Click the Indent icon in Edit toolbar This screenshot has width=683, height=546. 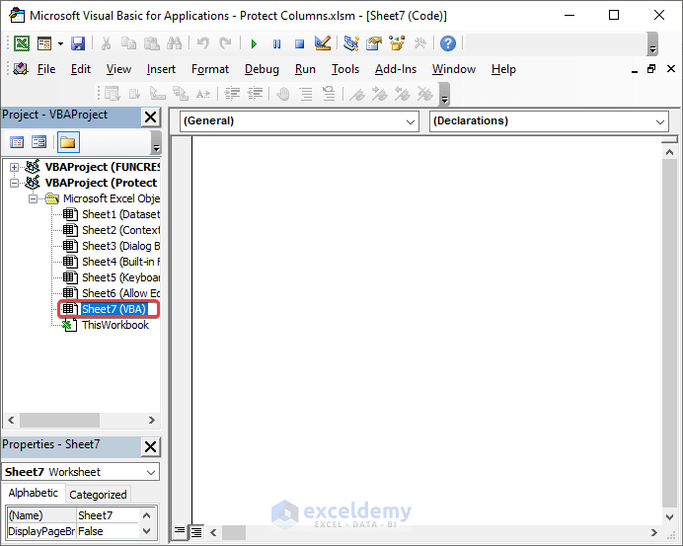[232, 94]
